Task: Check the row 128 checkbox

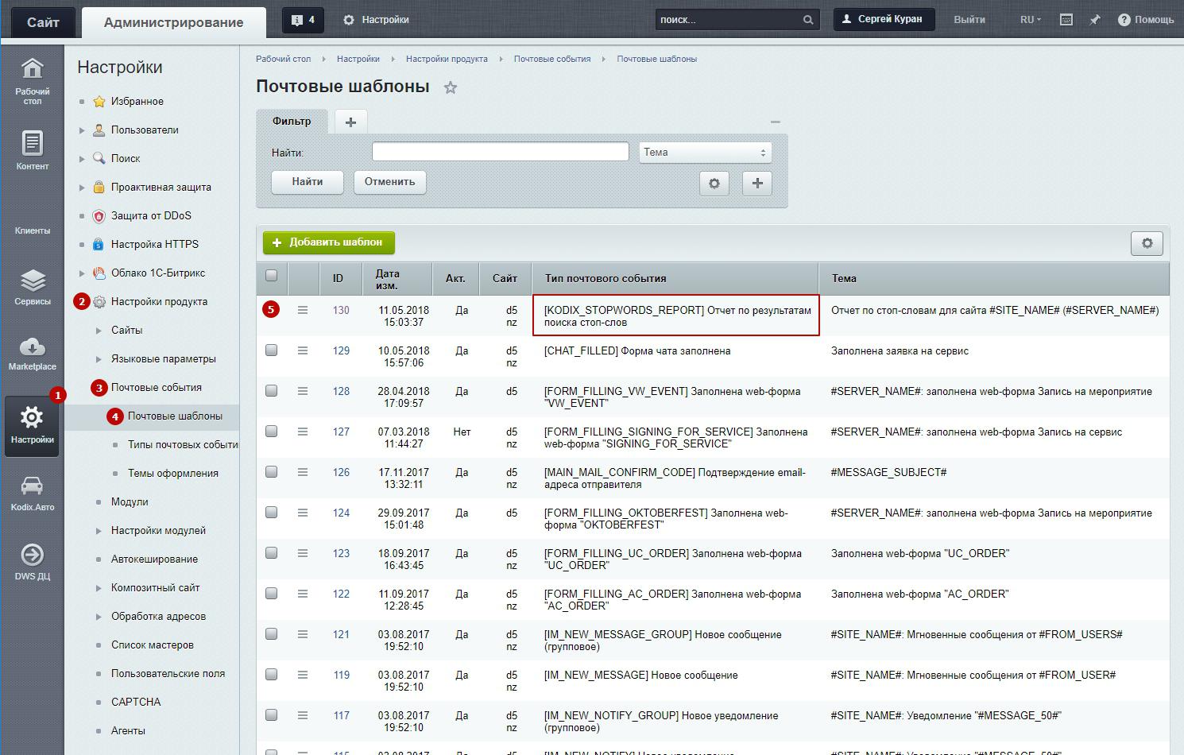Action: click(272, 391)
